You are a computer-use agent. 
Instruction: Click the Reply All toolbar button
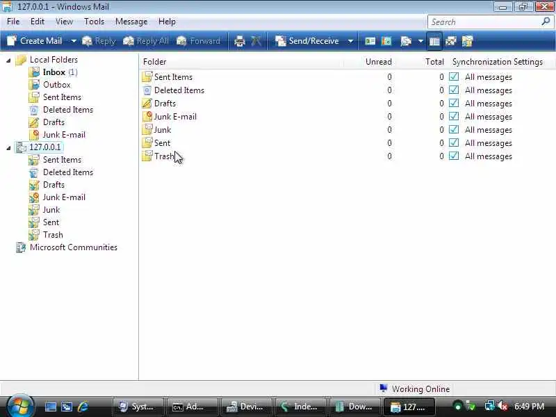pyautogui.click(x=146, y=41)
